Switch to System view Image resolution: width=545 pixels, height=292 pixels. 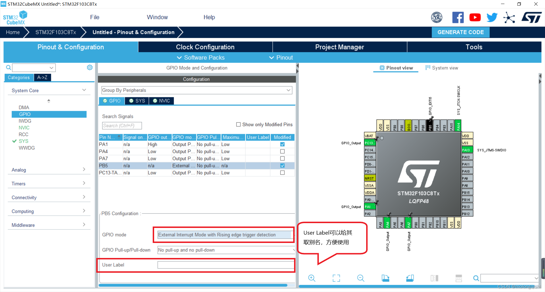click(x=442, y=68)
